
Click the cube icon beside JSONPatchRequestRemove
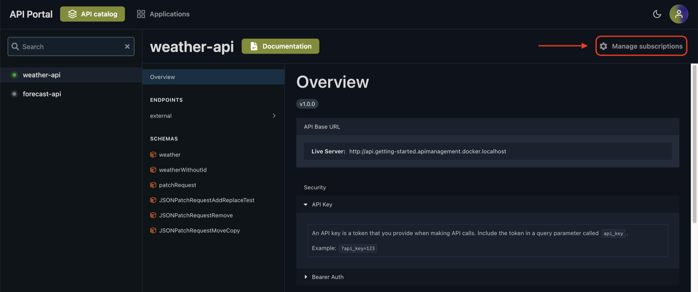pyautogui.click(x=153, y=215)
